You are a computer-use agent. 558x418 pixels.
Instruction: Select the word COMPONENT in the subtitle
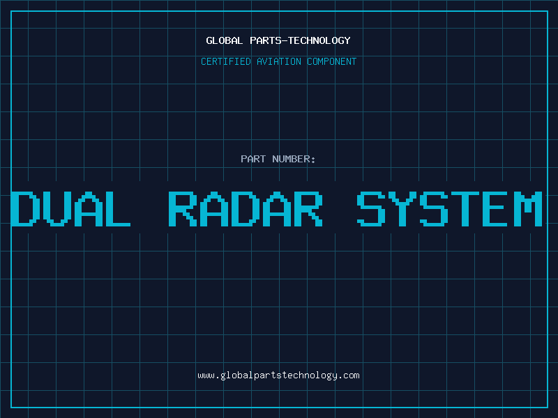tap(331, 61)
